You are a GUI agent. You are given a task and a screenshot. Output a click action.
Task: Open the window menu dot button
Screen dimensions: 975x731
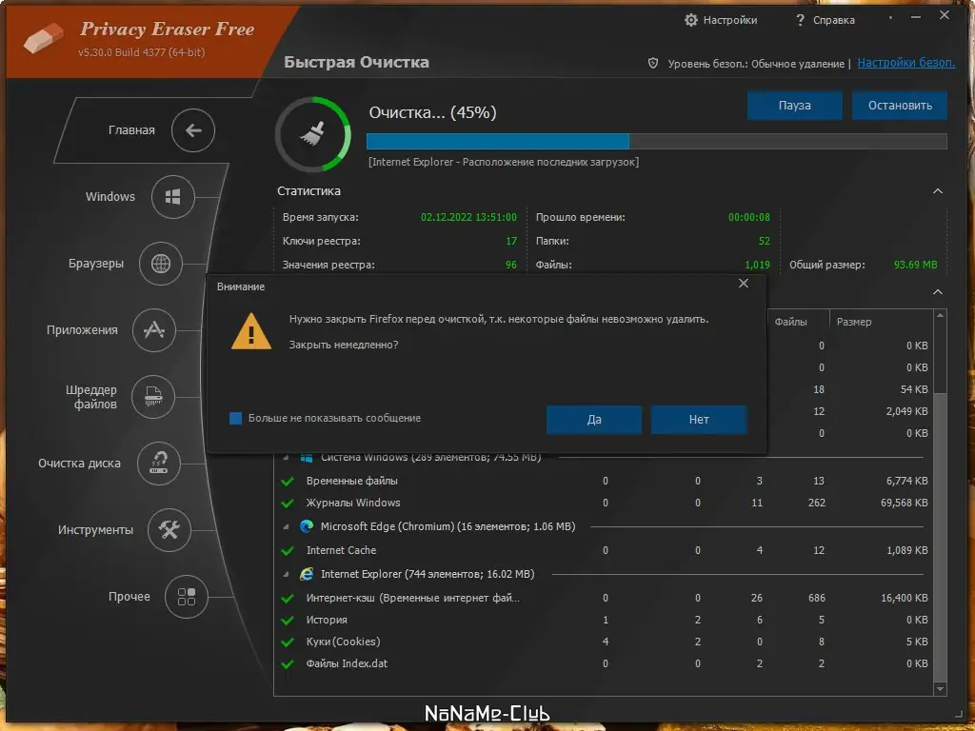890,17
